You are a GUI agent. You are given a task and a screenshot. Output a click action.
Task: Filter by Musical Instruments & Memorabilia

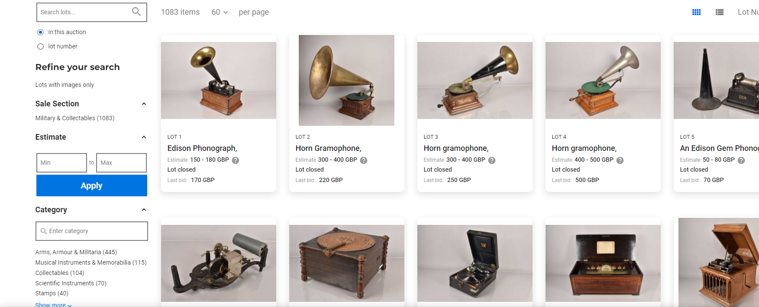(91, 262)
